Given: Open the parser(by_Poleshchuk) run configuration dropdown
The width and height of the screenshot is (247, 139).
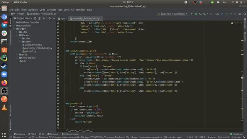Looking at the screenshot, I should coord(173,14).
